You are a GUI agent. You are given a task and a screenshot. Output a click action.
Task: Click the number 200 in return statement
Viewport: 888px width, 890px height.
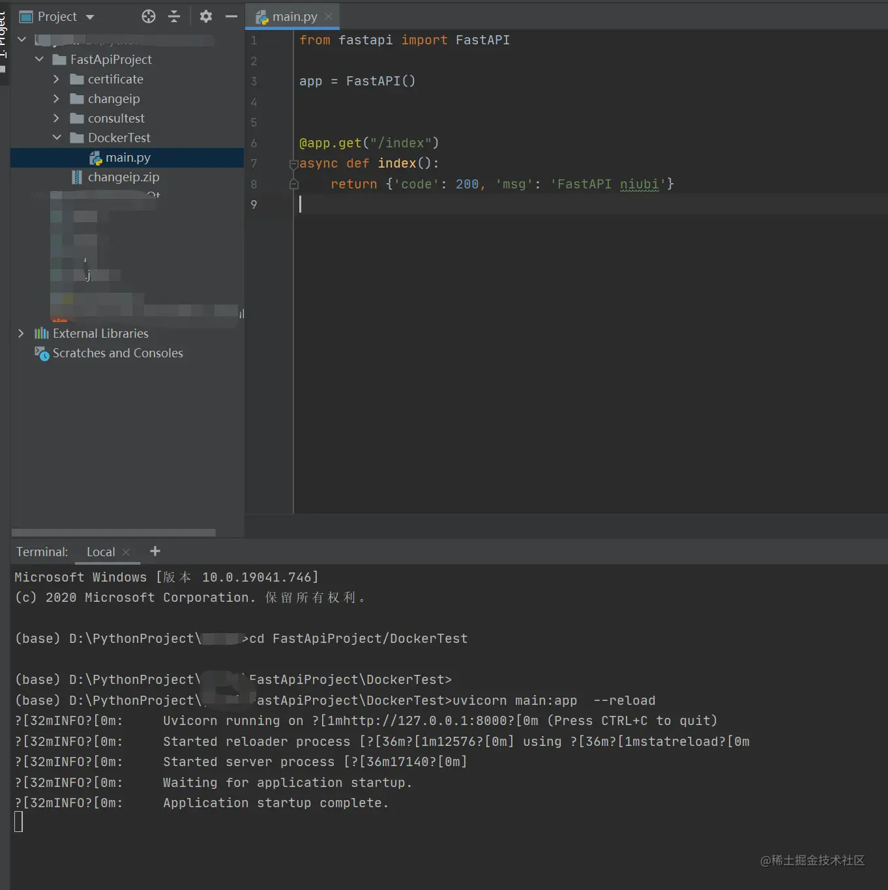(x=467, y=184)
